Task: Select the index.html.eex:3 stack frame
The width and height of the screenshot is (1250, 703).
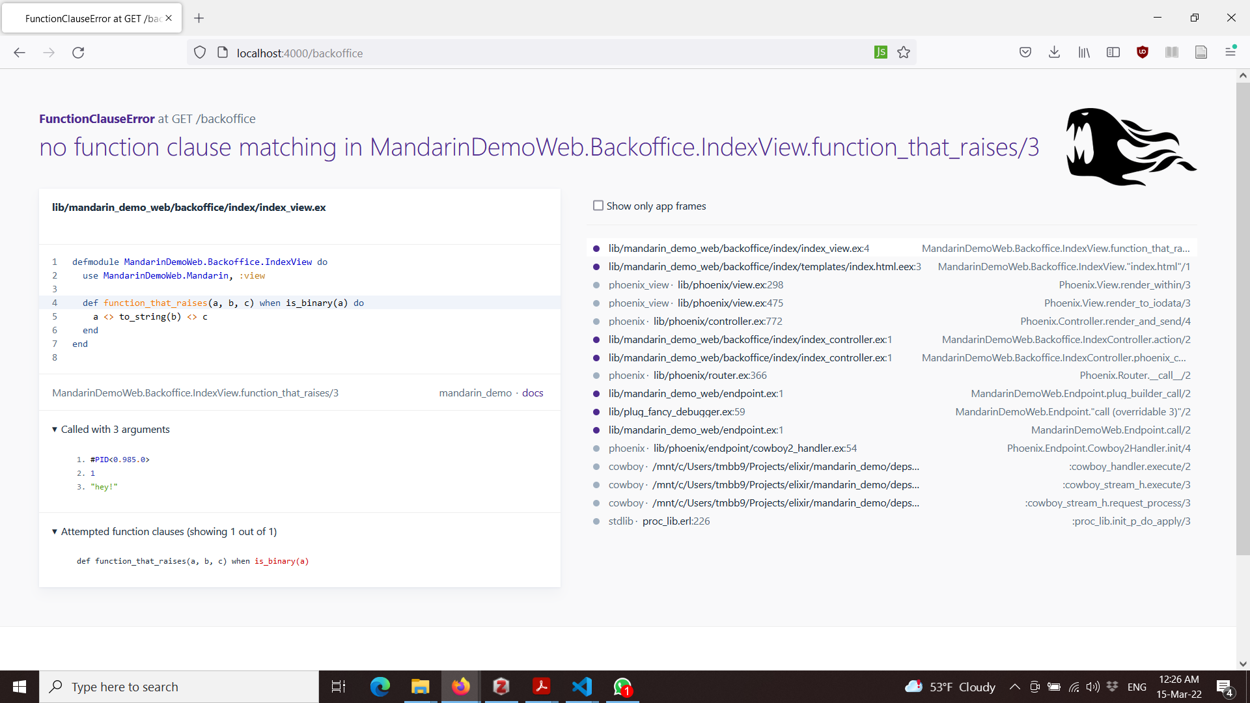Action: [764, 267]
